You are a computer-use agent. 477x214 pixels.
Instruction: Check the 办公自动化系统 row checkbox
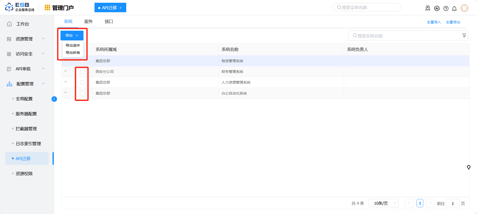pos(82,93)
